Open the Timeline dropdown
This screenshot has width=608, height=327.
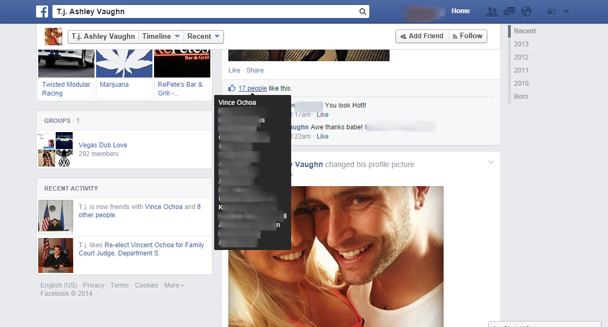click(x=161, y=37)
